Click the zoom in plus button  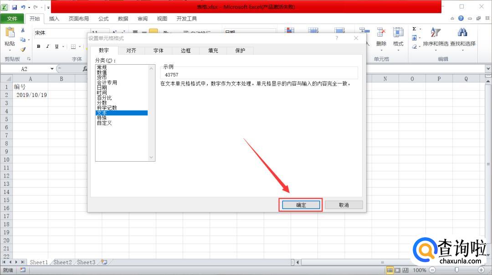pos(482,270)
